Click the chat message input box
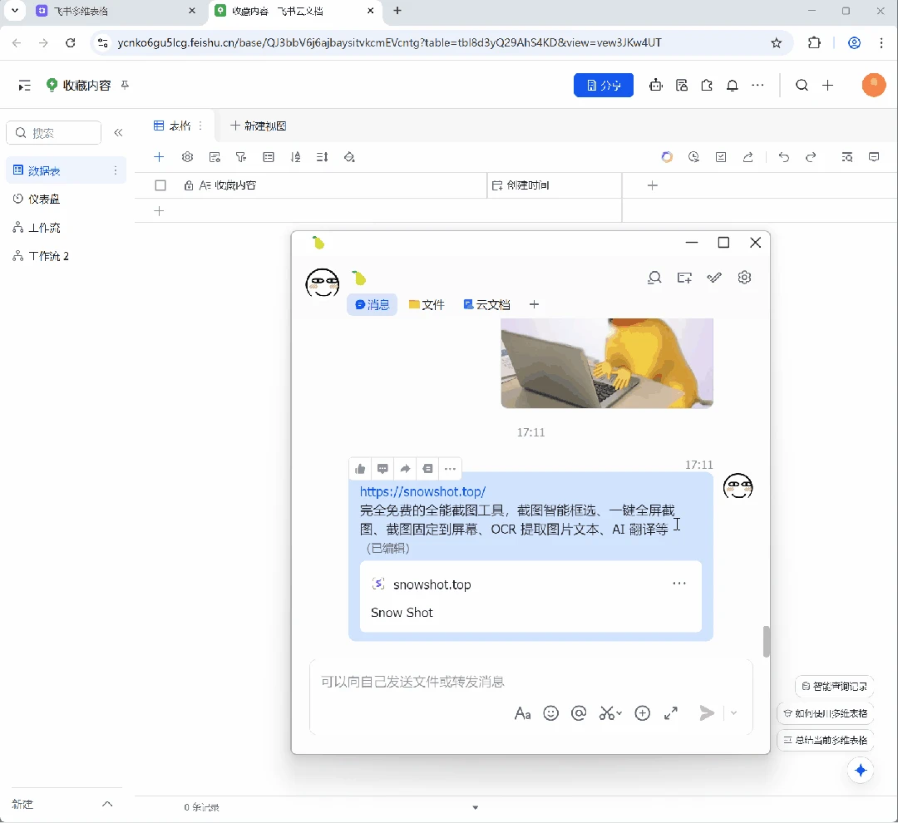 [530, 682]
